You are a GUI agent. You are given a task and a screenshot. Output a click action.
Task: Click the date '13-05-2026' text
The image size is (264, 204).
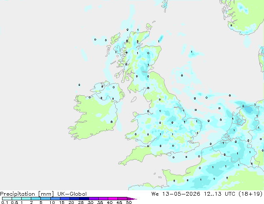[181, 194]
